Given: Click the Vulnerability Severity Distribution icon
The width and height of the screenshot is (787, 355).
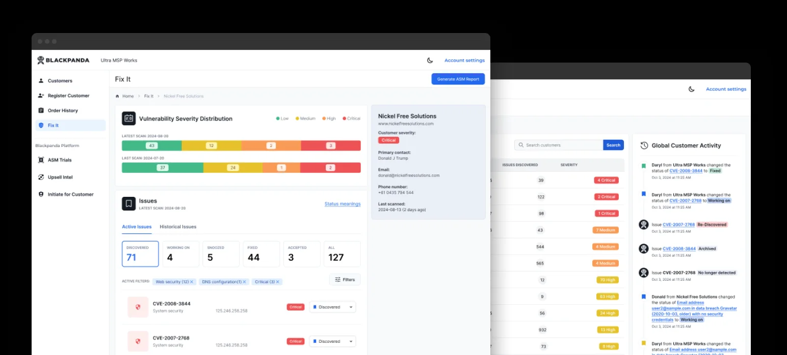Looking at the screenshot, I should coord(128,119).
